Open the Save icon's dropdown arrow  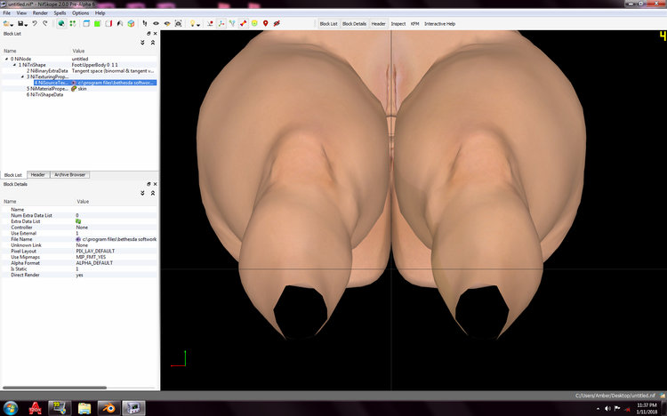tap(26, 25)
